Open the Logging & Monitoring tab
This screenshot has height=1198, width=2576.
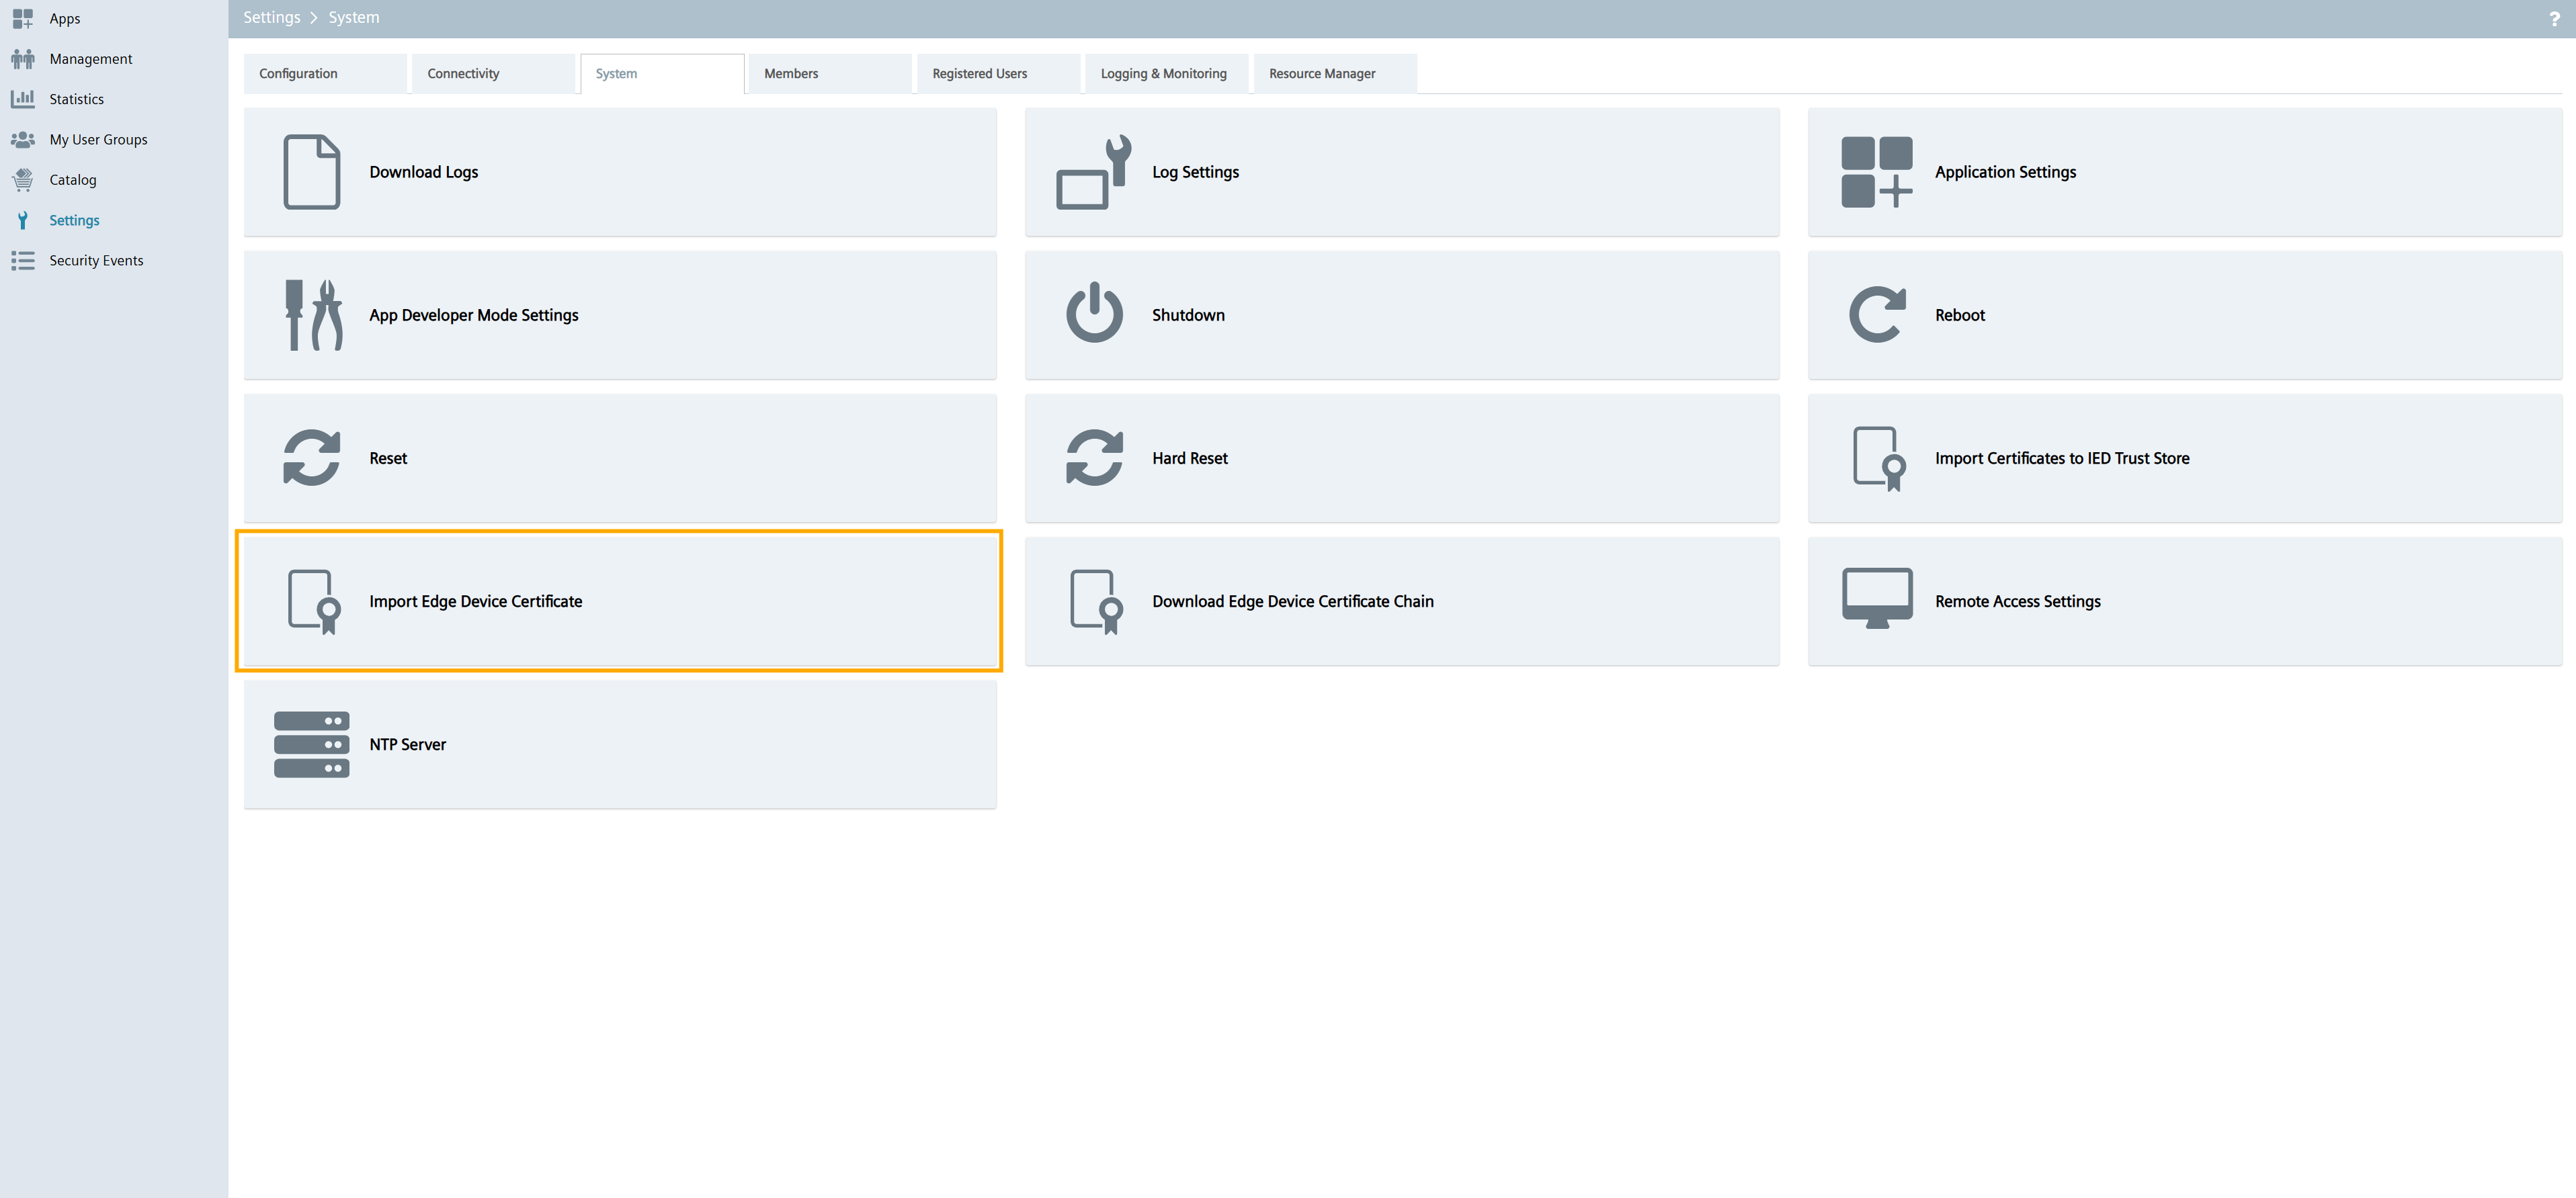click(1163, 74)
